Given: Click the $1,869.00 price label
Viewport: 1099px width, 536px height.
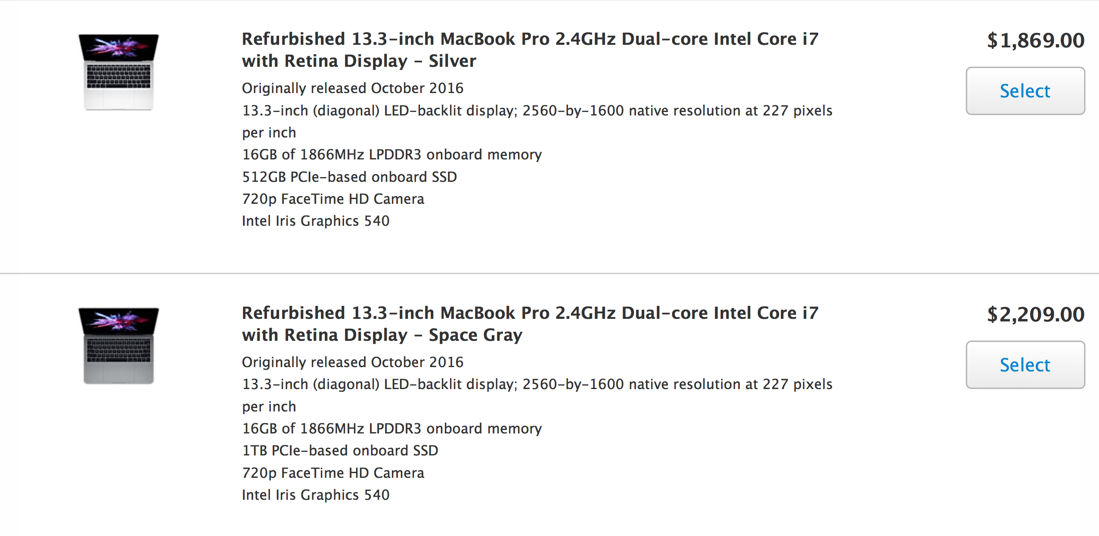Looking at the screenshot, I should pyautogui.click(x=1035, y=41).
